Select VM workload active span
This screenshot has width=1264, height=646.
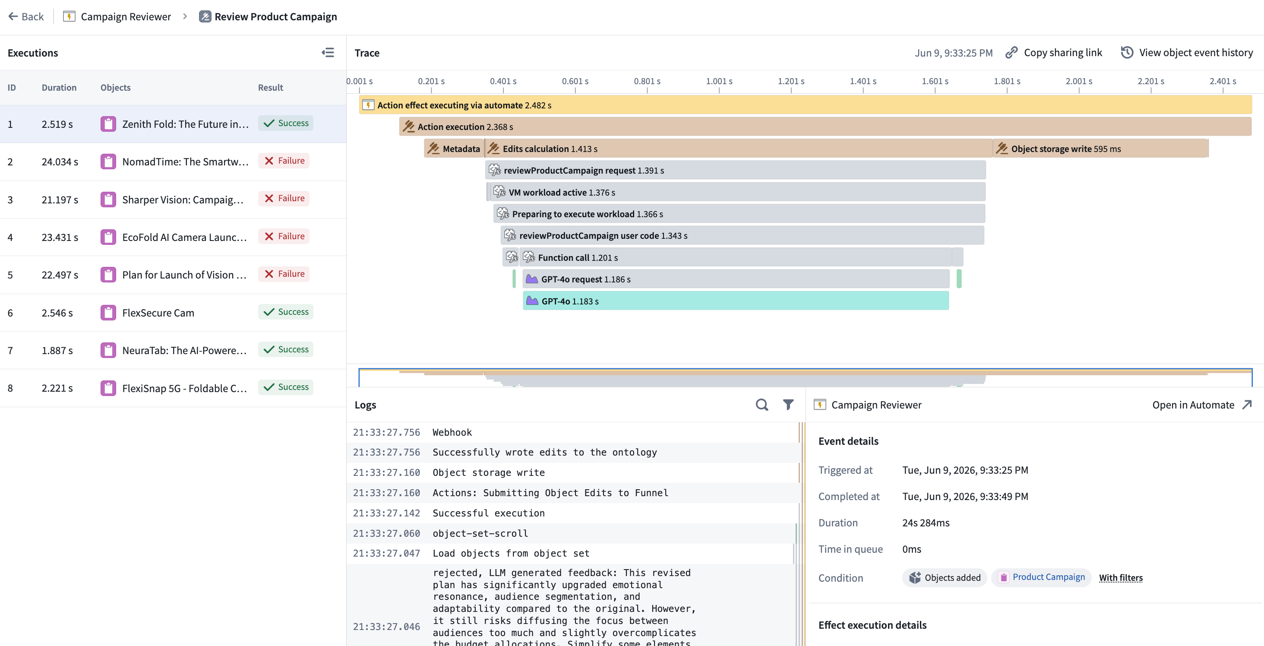pyautogui.click(x=737, y=193)
